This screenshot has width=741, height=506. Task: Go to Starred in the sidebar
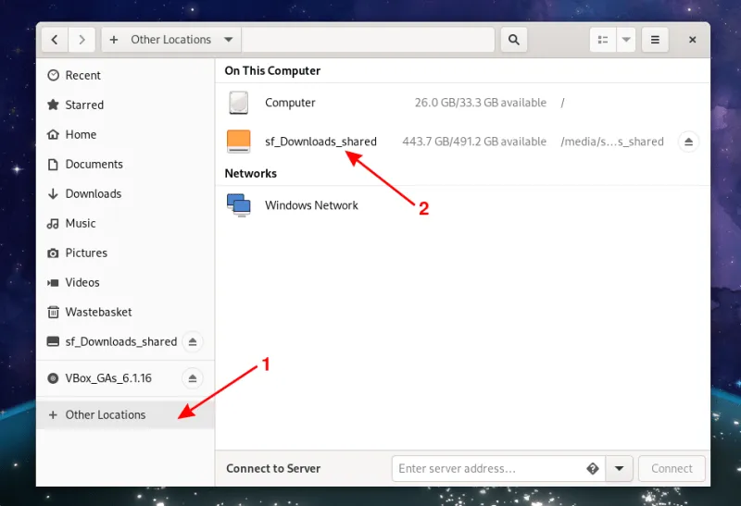[x=83, y=105]
